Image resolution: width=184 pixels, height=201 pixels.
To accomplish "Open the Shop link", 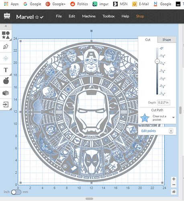I will click(x=140, y=16).
